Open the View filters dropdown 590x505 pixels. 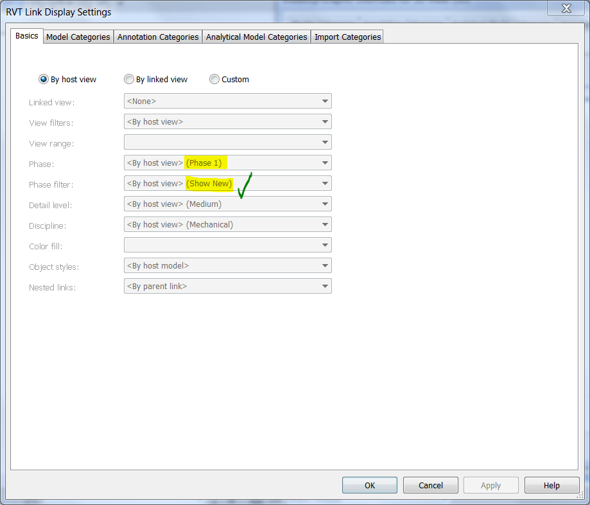coord(325,121)
